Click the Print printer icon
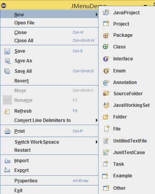 [7, 131]
